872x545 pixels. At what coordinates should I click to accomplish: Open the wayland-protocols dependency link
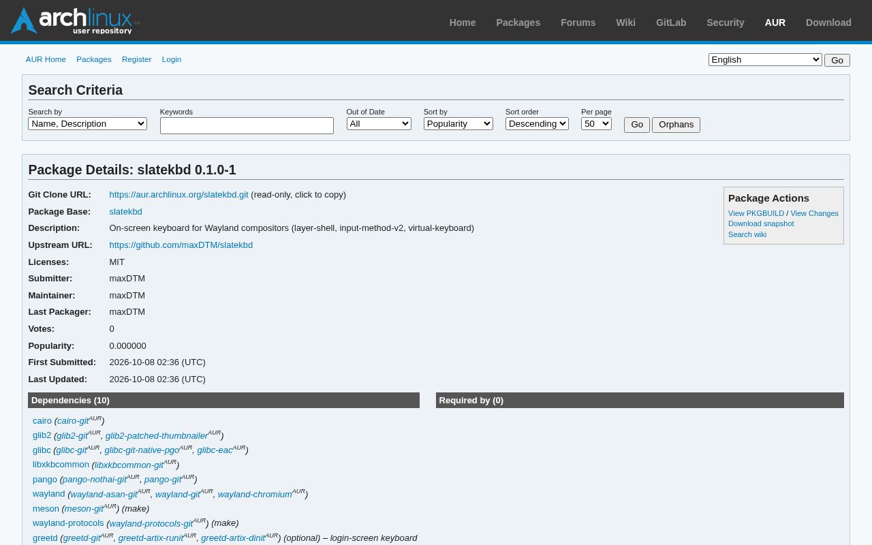[68, 523]
